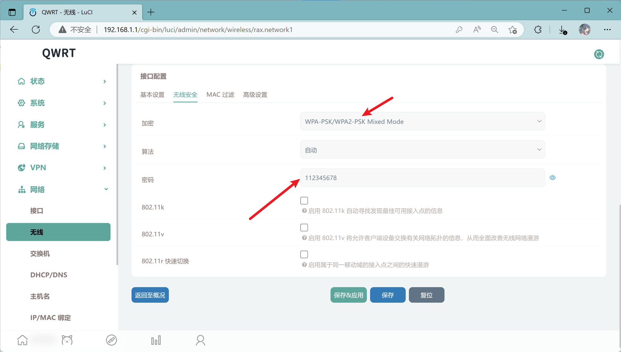Click the VPN globe icon in sidebar
Image resolution: width=621 pixels, height=352 pixels.
(21, 168)
